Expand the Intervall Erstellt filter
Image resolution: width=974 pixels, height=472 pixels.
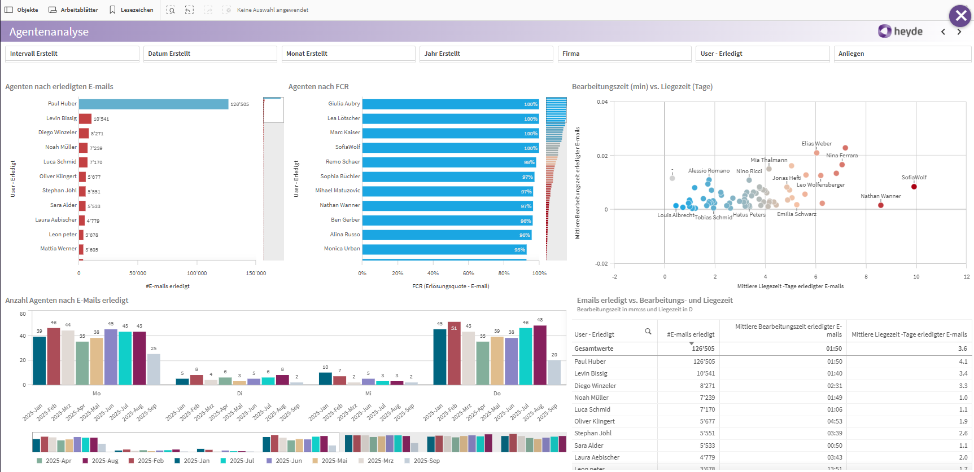[x=72, y=54]
